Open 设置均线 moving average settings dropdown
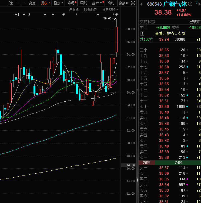Viewport: 201px width, 203px height. [110, 10]
